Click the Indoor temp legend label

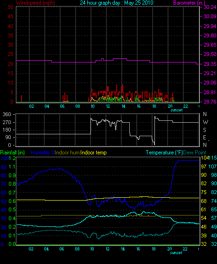tap(93, 153)
